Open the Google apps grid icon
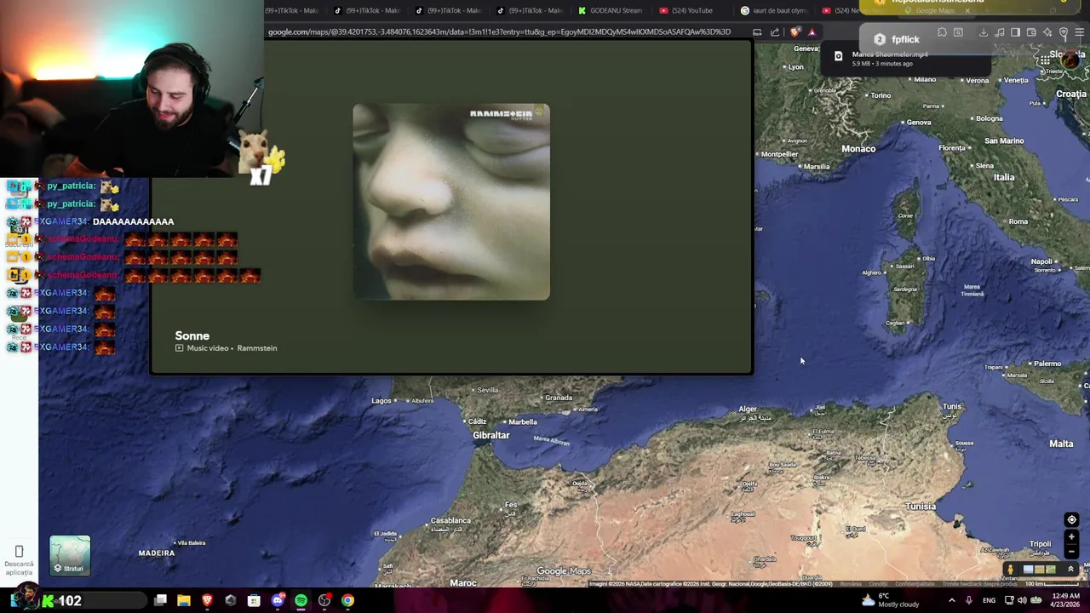 tap(1045, 60)
